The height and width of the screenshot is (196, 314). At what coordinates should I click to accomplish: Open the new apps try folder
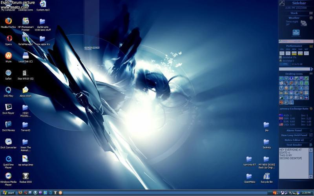coord(43,40)
